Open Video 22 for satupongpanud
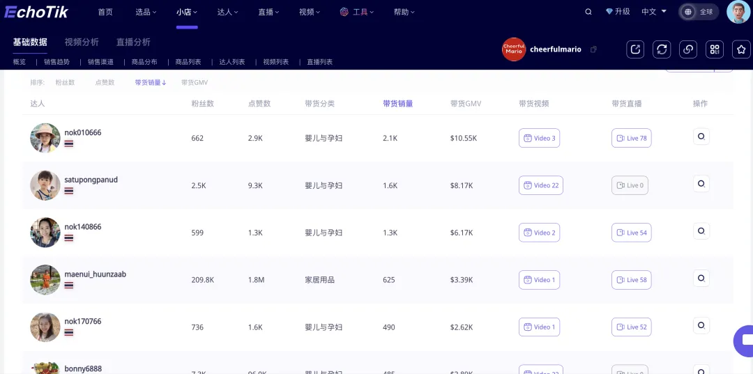Image resolution: width=753 pixels, height=374 pixels. pyautogui.click(x=540, y=185)
